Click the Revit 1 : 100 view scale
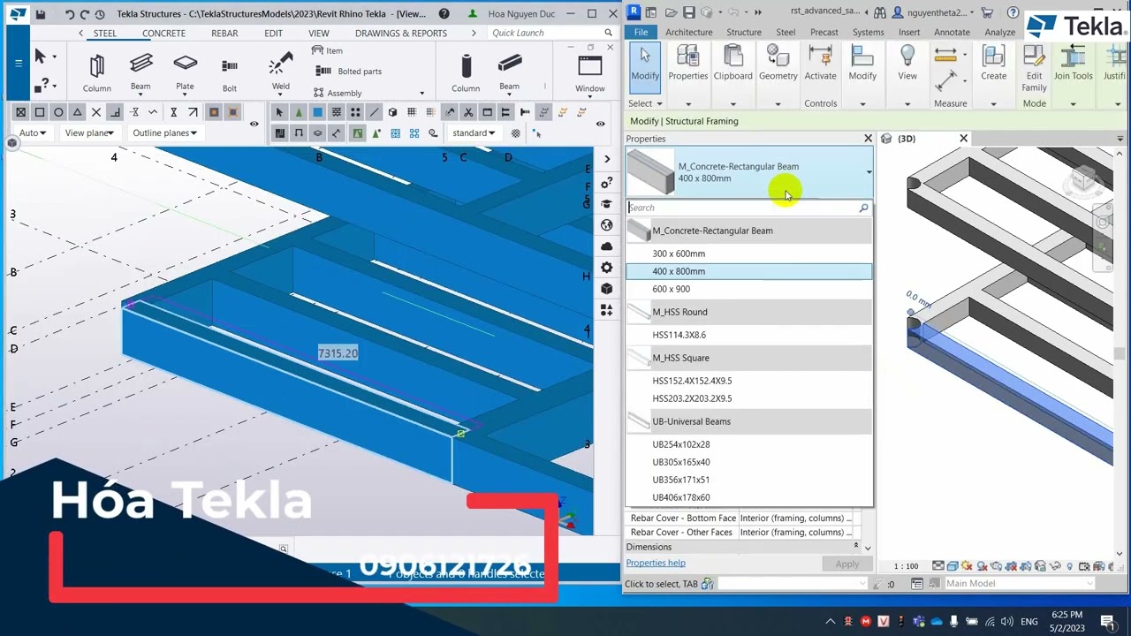The image size is (1131, 636). (906, 566)
